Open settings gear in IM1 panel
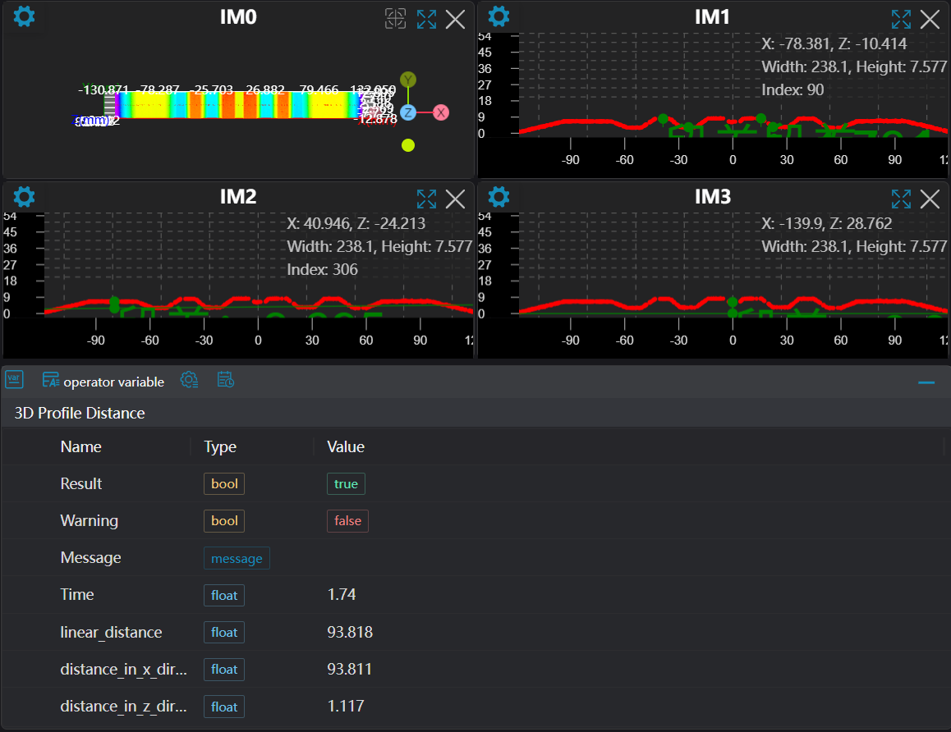This screenshot has height=732, width=951. pyautogui.click(x=499, y=16)
